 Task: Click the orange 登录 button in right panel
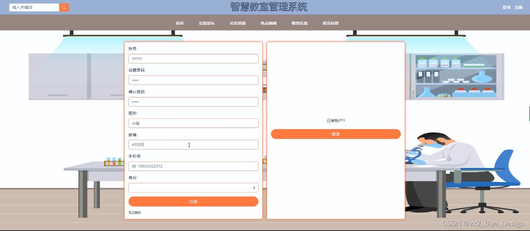(336, 134)
